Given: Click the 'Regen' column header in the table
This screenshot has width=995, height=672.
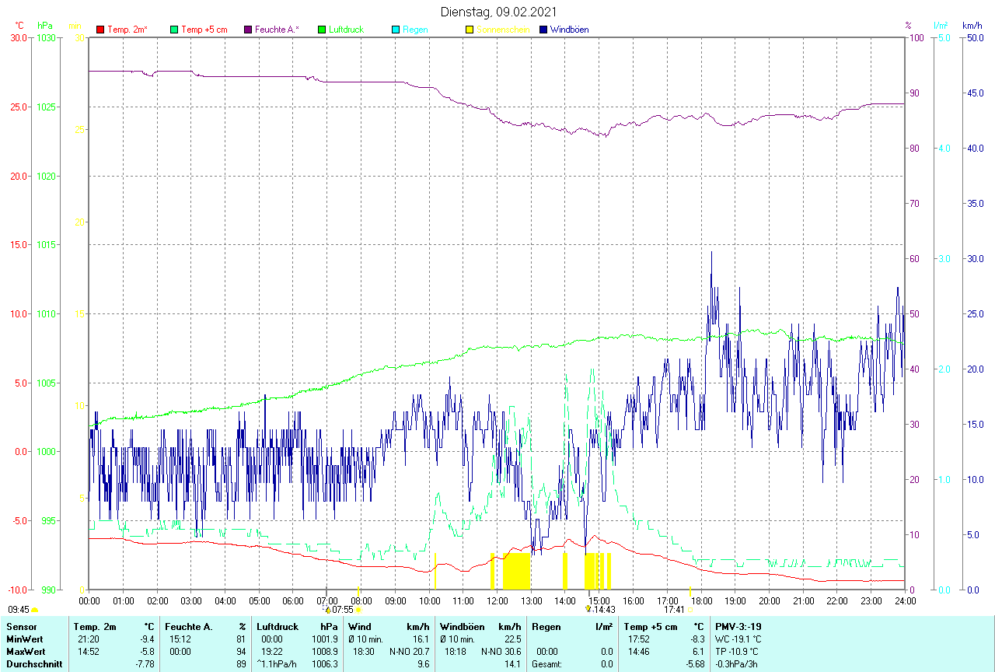Looking at the screenshot, I should click(546, 626).
